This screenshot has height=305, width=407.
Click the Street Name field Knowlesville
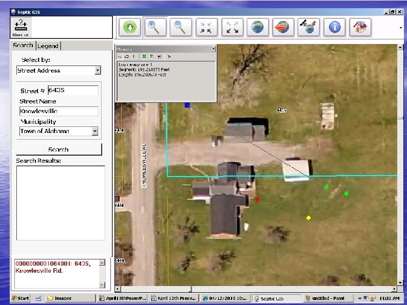coord(59,111)
